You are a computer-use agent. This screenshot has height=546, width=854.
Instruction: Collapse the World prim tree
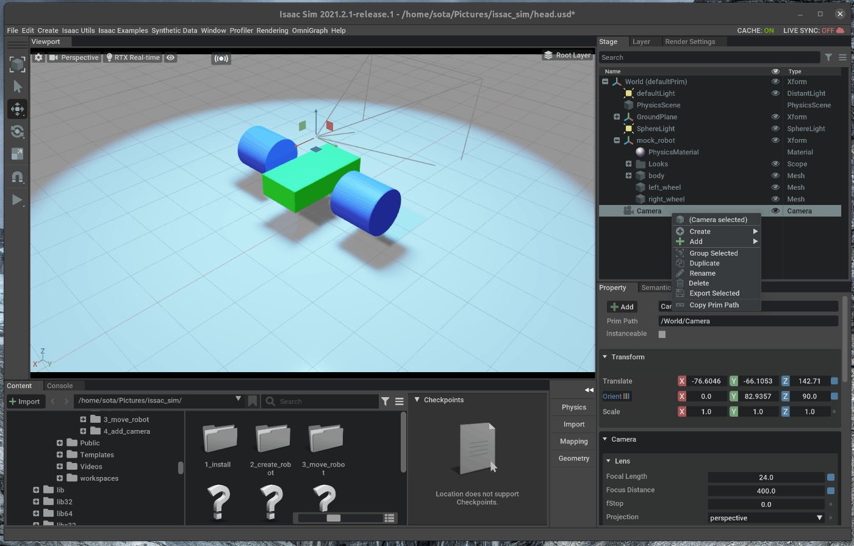tap(605, 81)
